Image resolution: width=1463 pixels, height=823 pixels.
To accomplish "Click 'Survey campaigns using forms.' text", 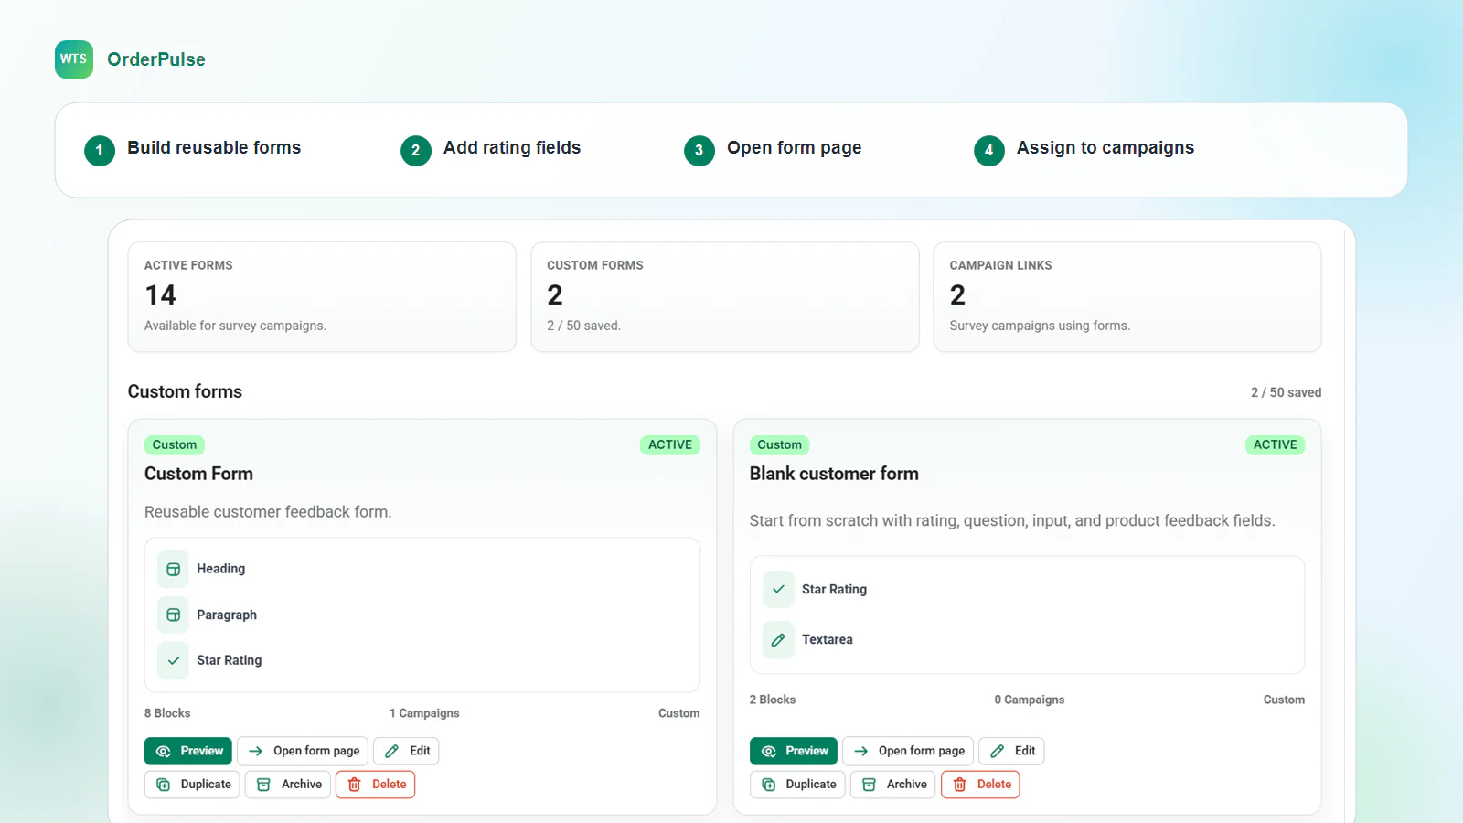I will point(1040,326).
